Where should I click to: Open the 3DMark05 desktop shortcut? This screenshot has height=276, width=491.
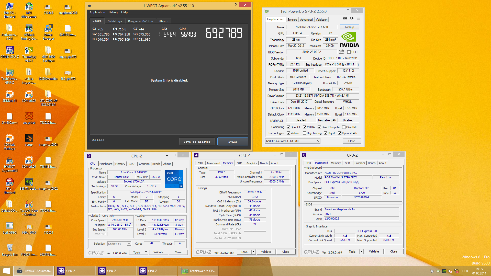click(29, 96)
